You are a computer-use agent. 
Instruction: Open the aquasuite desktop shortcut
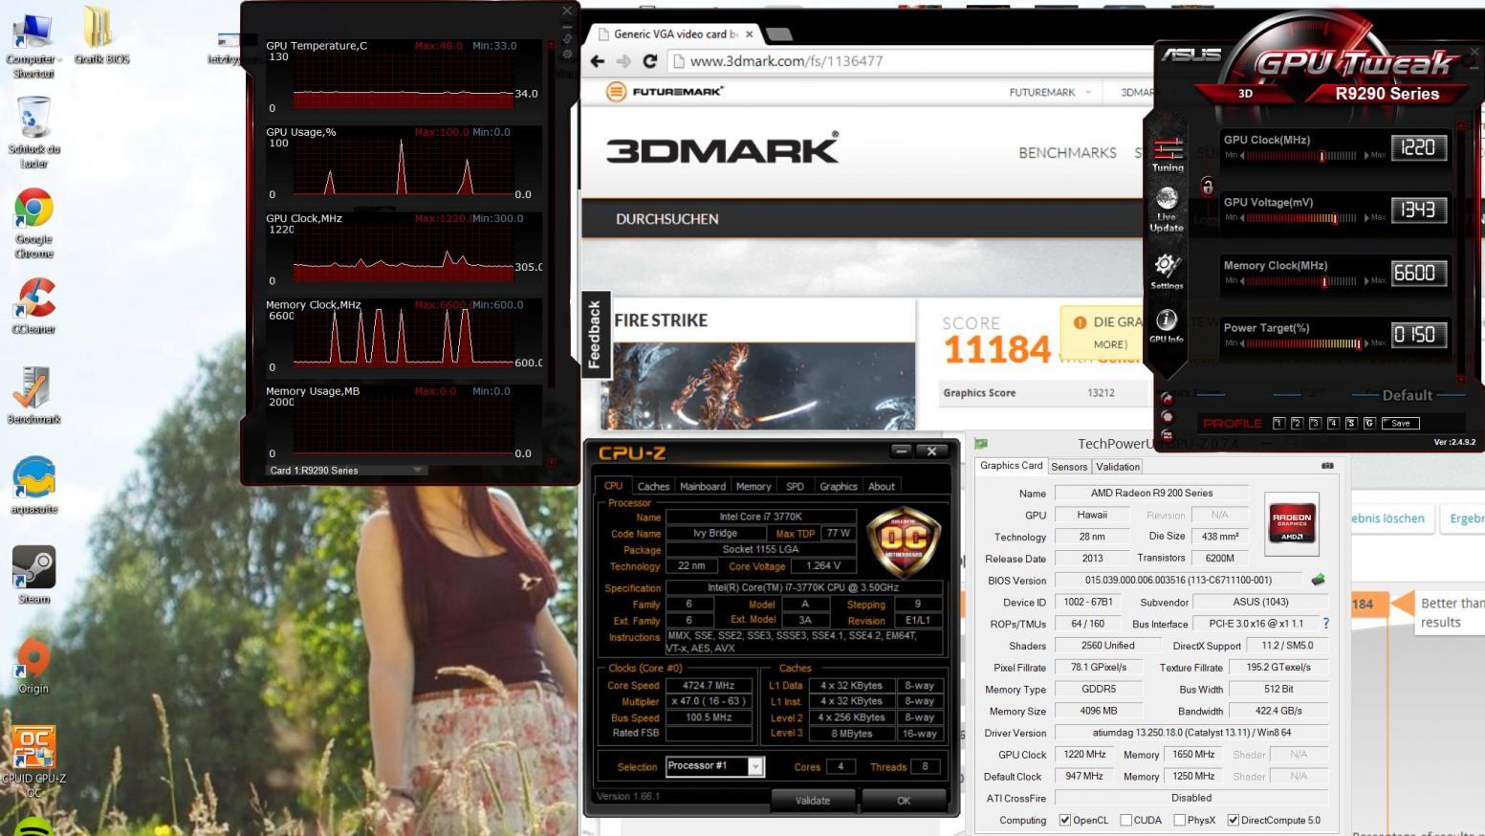pyautogui.click(x=33, y=485)
